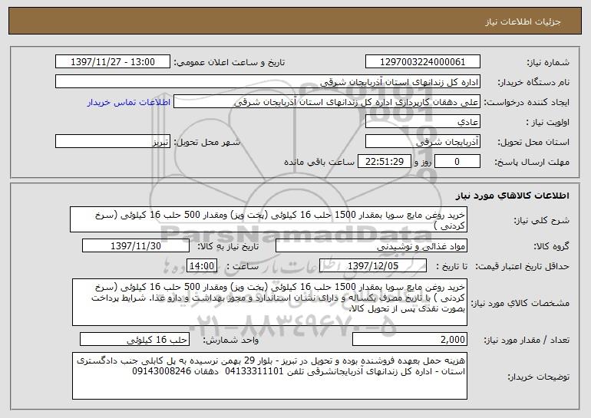
Task: Click the header title 'جزئیات اطلاعات نیاز'
Action: (x=523, y=21)
